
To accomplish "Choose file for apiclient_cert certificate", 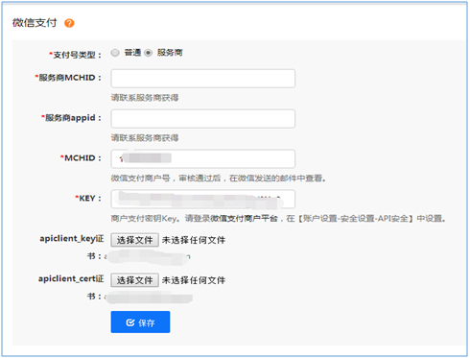I will click(x=134, y=280).
